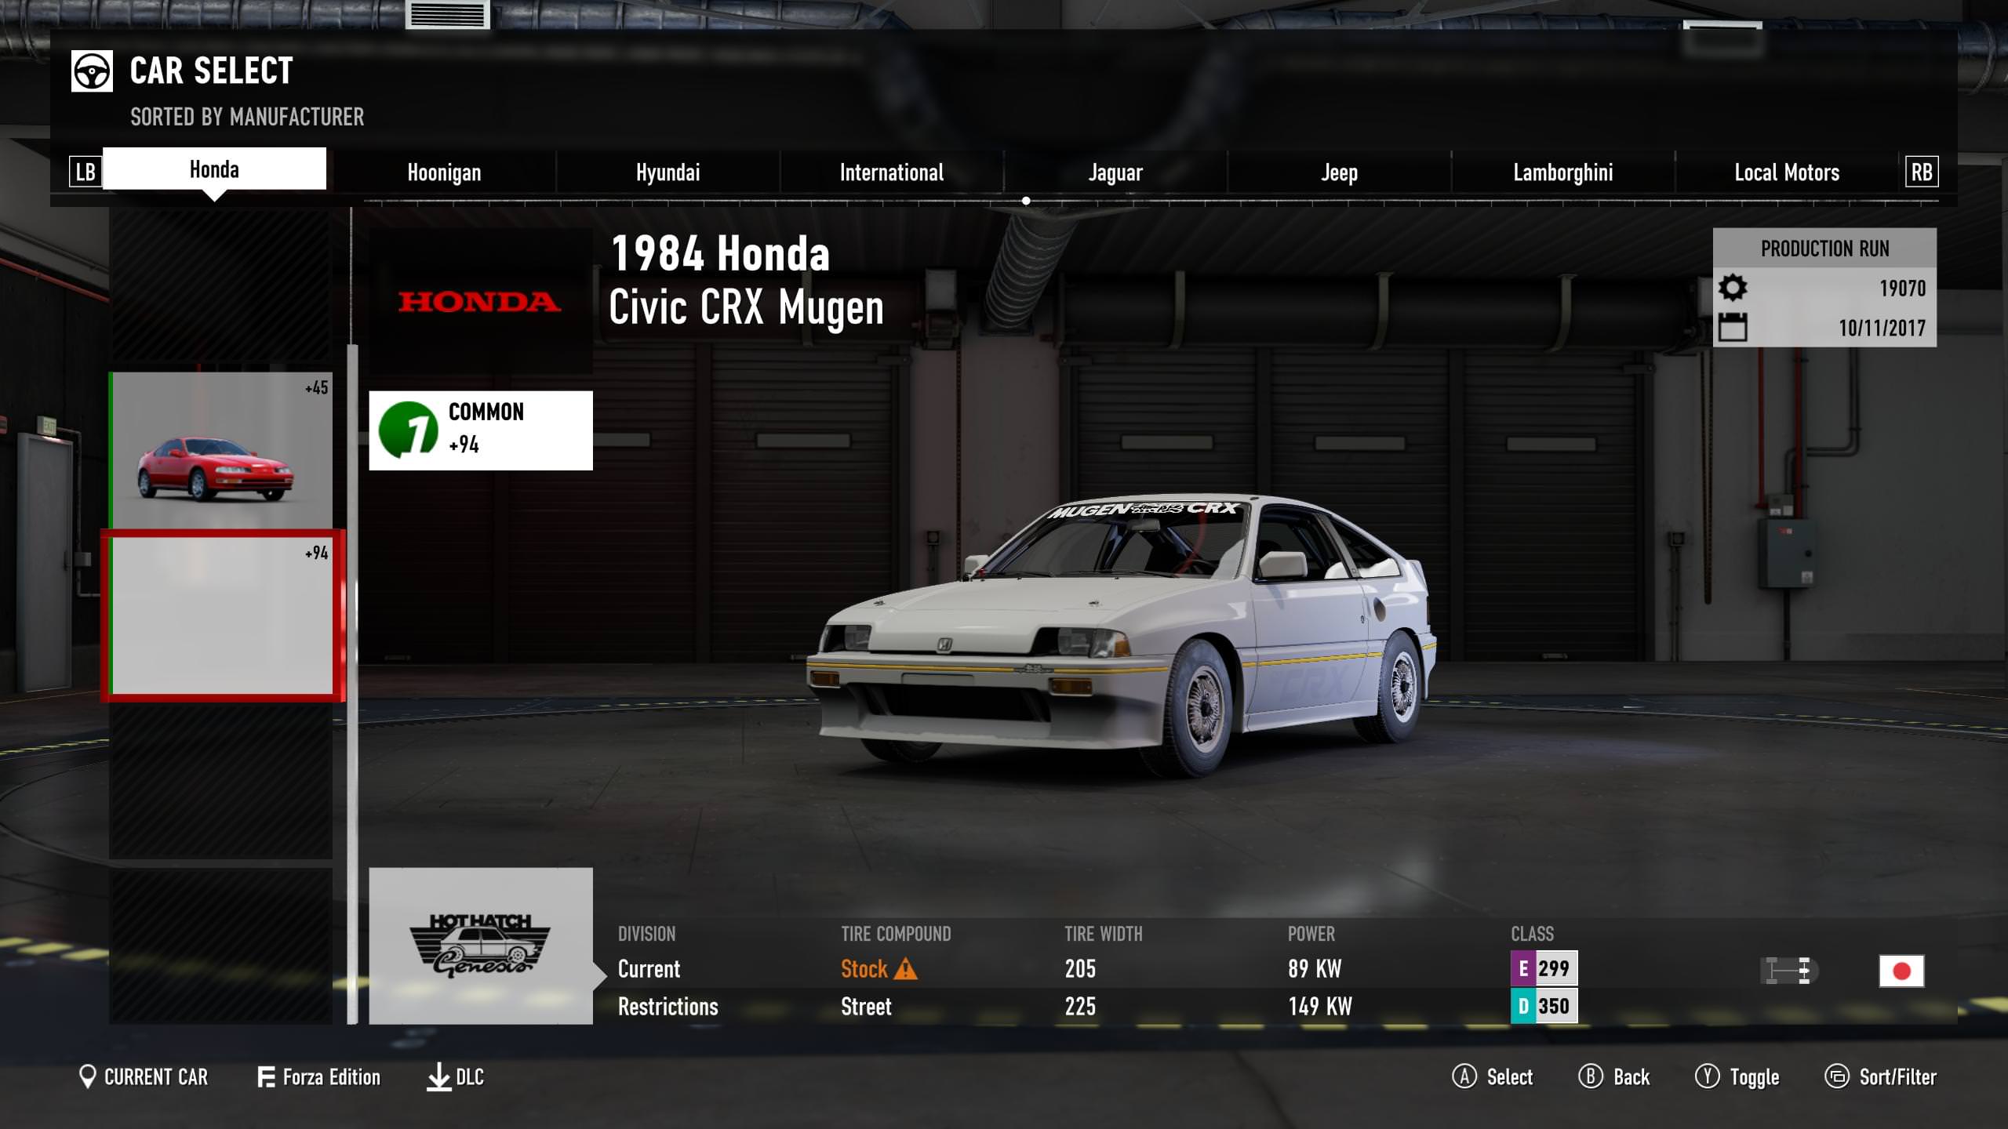
Task: Click the CURRENT CAR legend label
Action: click(156, 1077)
